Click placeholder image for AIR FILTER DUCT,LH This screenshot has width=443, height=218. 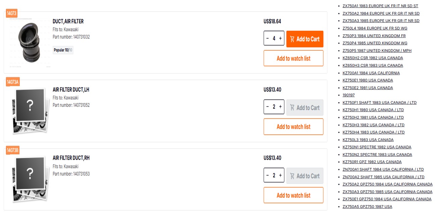click(x=29, y=110)
